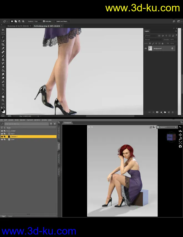Switch to the Mask.bmp document tab
Image resolution: width=183 pixels, height=237 pixels.
[x=18, y=26]
